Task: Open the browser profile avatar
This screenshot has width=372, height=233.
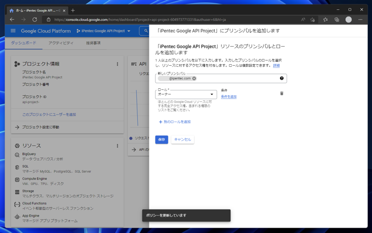Action: tap(348, 20)
